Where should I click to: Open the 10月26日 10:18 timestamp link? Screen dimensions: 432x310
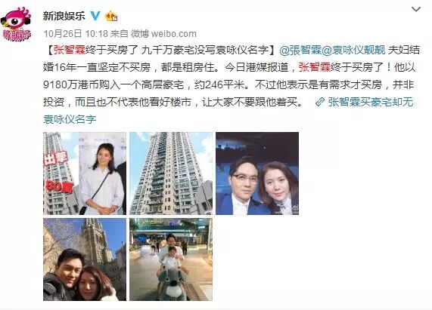tap(76, 34)
